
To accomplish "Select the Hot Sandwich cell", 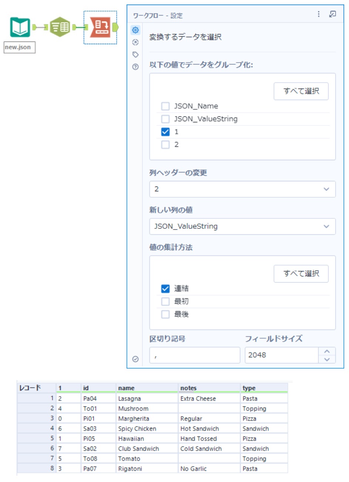I will [x=209, y=429].
